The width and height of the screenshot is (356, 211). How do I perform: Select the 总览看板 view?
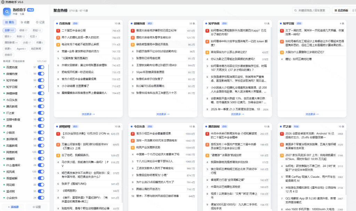point(341,10)
